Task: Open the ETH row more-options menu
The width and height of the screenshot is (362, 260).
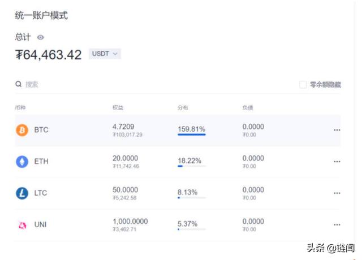Action: click(x=337, y=162)
